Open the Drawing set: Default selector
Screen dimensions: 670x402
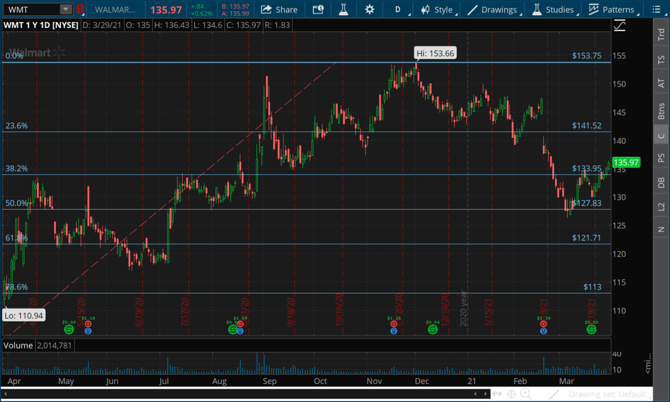point(610,394)
